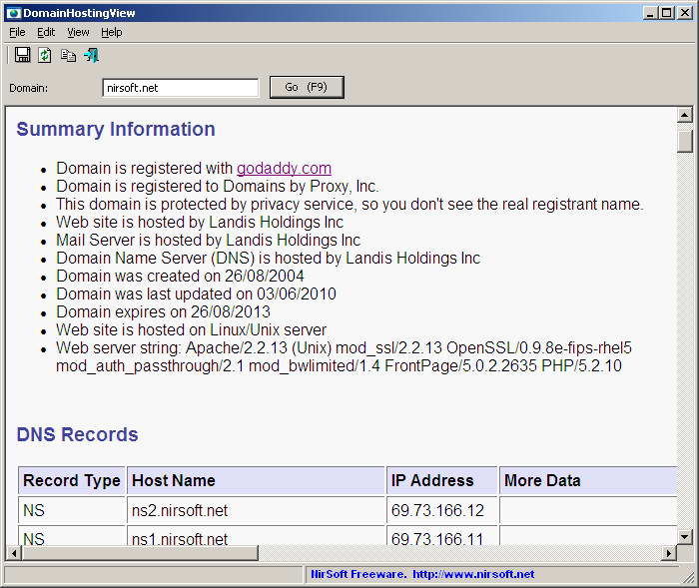Click the Go (F9) button
The height and width of the screenshot is (588, 699).
(307, 87)
